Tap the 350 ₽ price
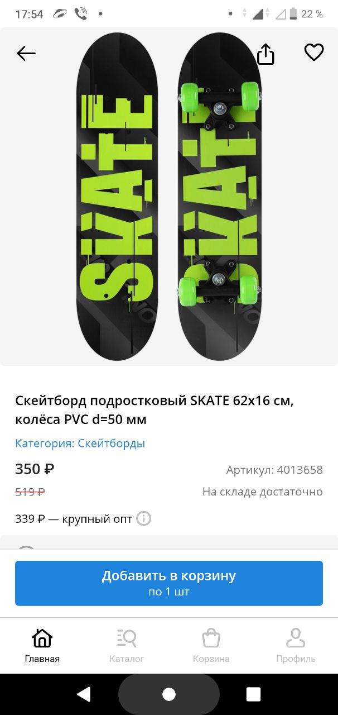338x715 pixels. [35, 469]
